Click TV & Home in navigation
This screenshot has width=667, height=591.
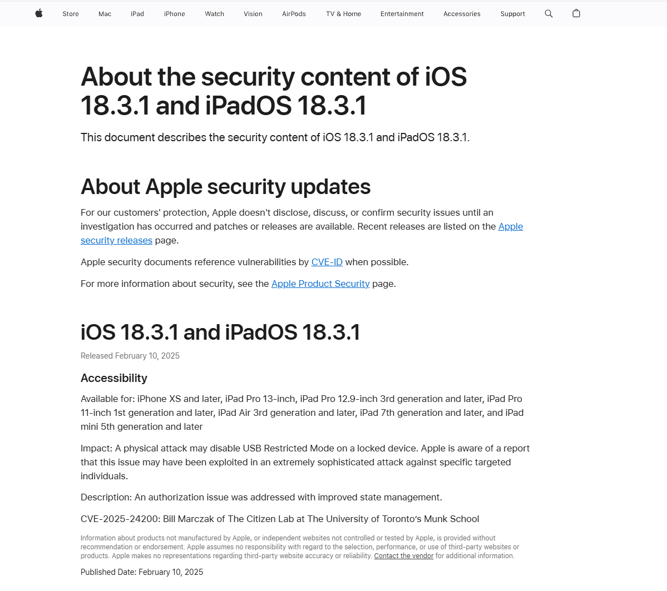344,13
